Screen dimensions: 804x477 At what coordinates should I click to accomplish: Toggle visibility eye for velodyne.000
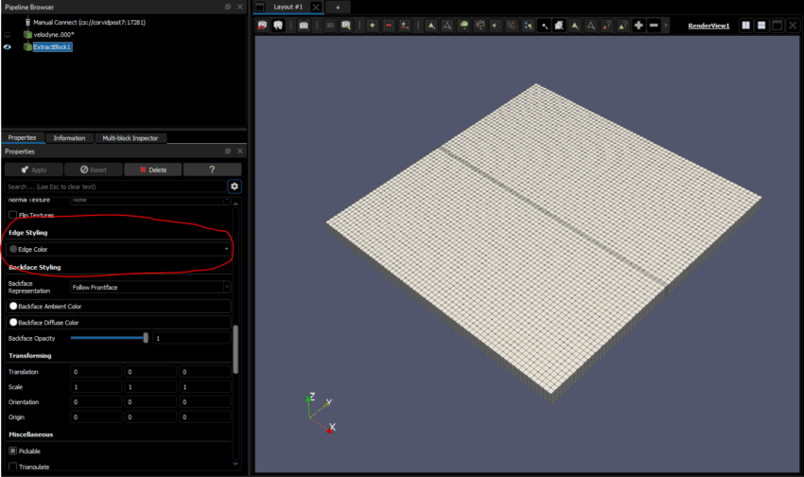pyautogui.click(x=8, y=35)
